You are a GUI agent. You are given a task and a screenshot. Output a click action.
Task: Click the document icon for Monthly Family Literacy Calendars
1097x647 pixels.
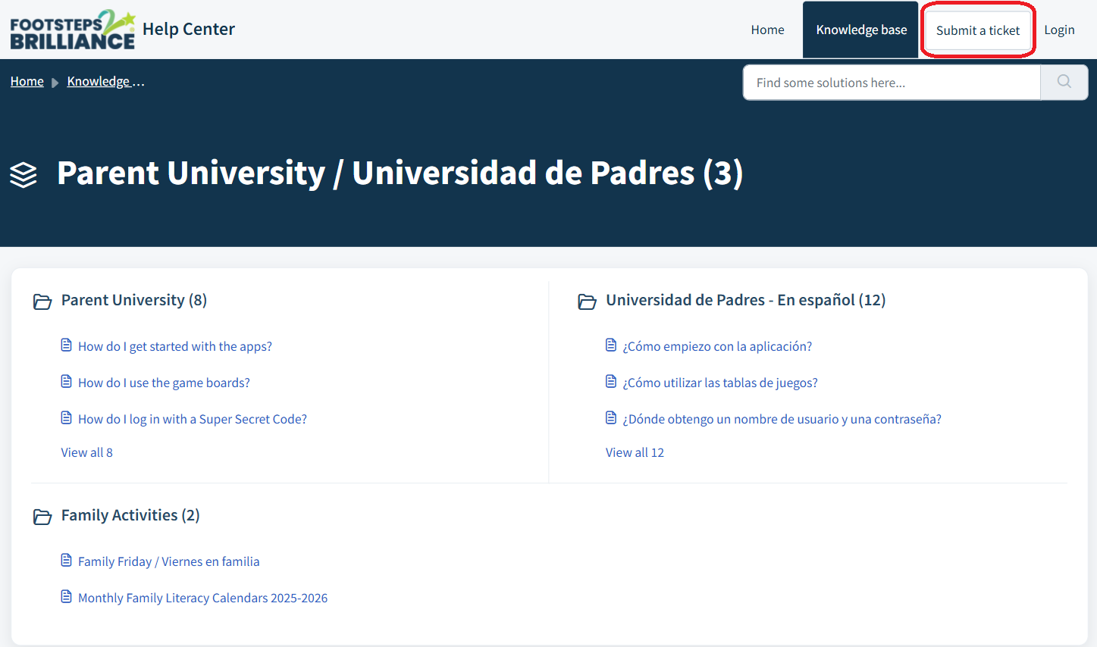[67, 597]
